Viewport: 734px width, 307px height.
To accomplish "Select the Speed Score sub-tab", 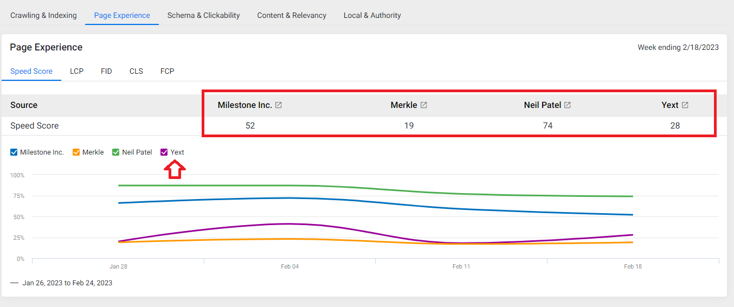I will click(31, 71).
